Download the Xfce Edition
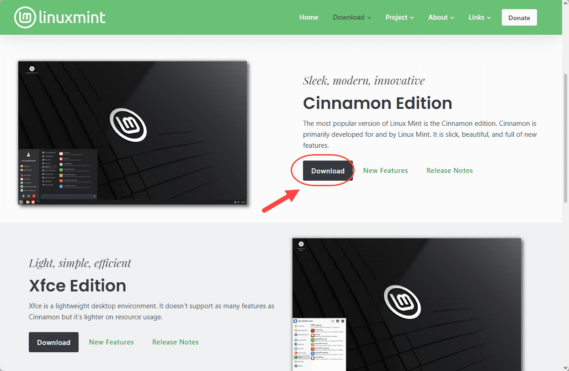Image resolution: width=569 pixels, height=371 pixels. [x=53, y=342]
